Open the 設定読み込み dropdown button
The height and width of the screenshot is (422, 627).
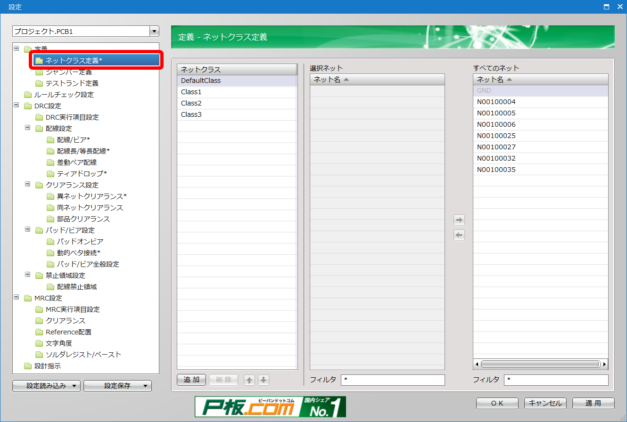[46, 386]
